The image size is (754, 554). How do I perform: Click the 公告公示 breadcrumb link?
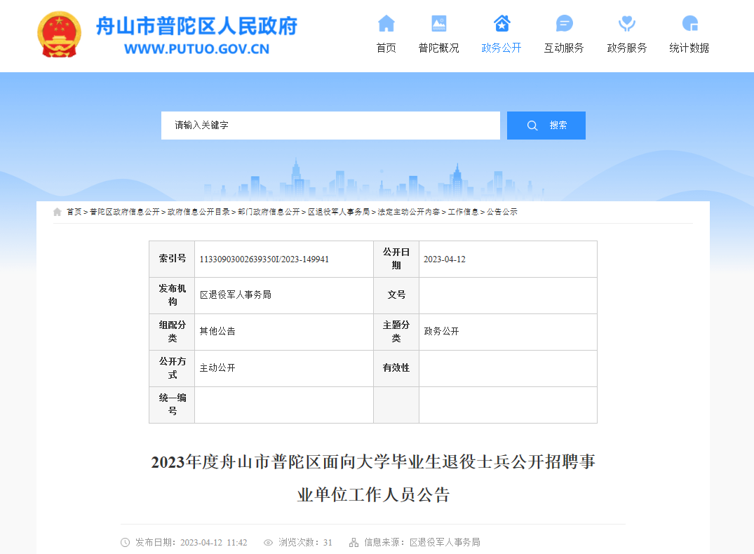[502, 212]
